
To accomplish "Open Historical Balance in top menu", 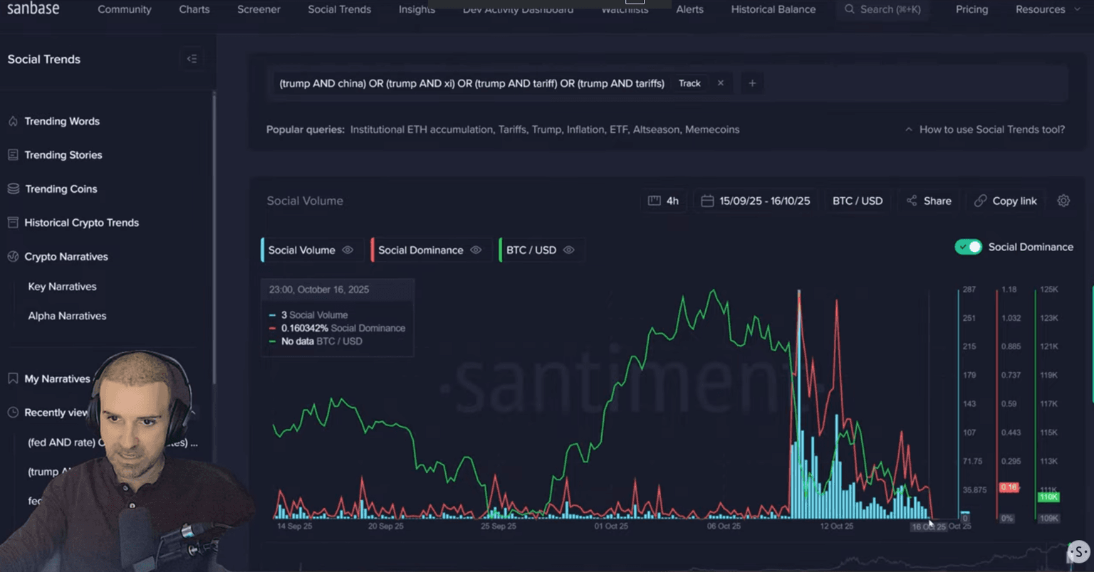I will tap(773, 9).
